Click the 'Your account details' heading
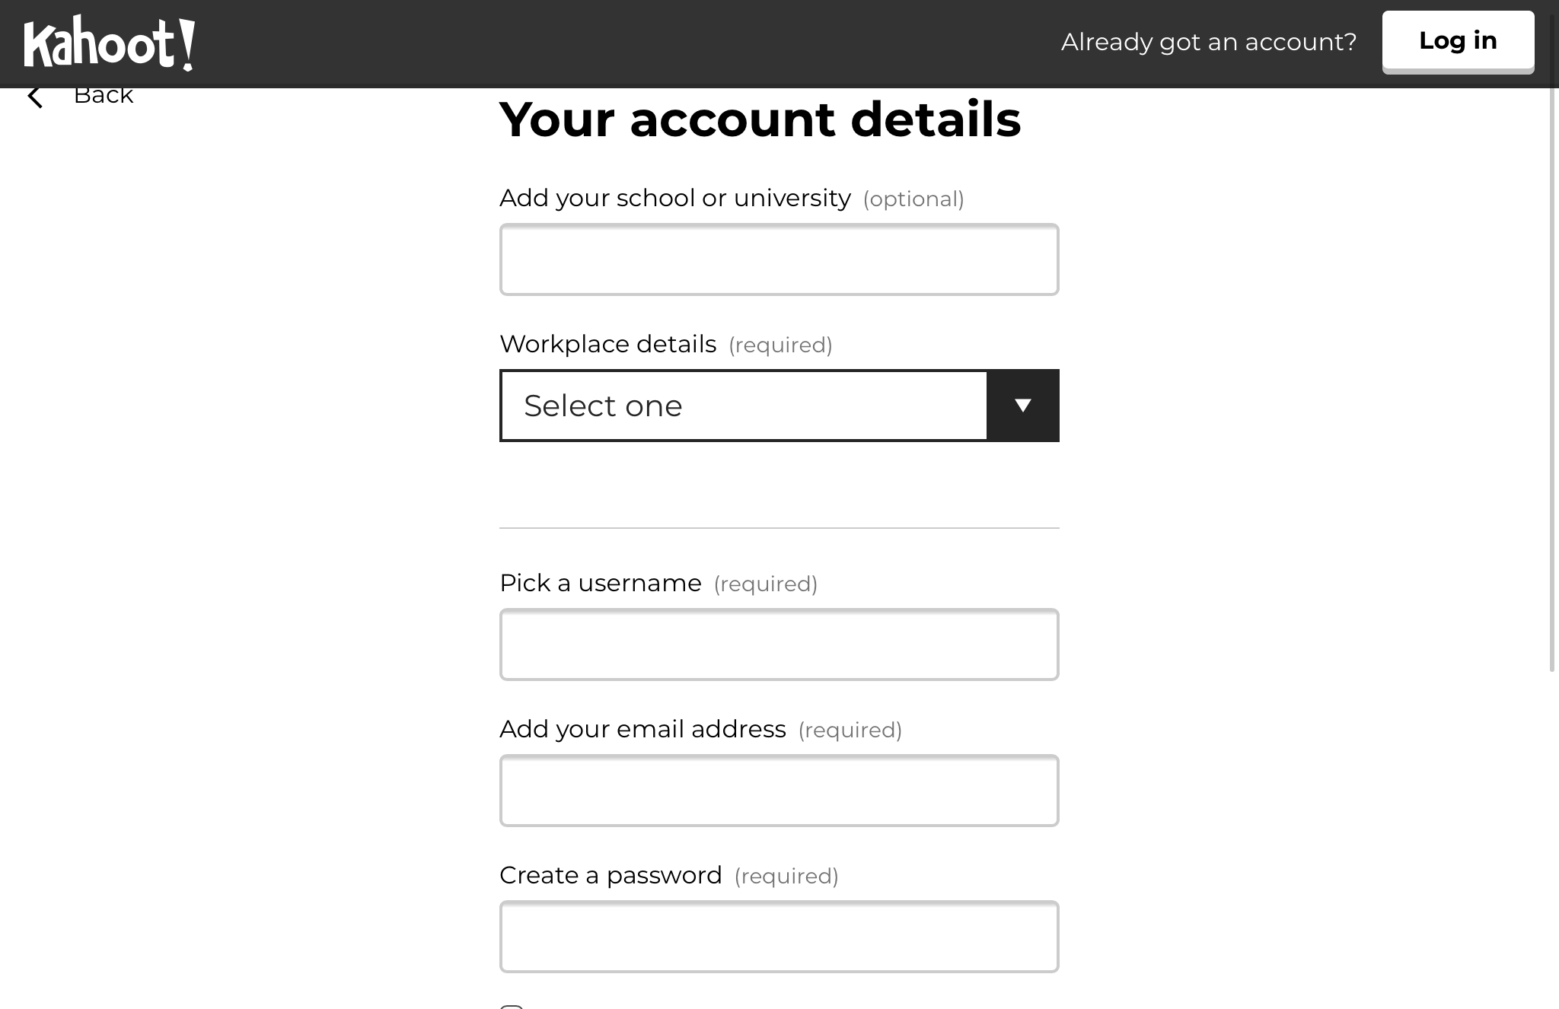 (x=760, y=119)
